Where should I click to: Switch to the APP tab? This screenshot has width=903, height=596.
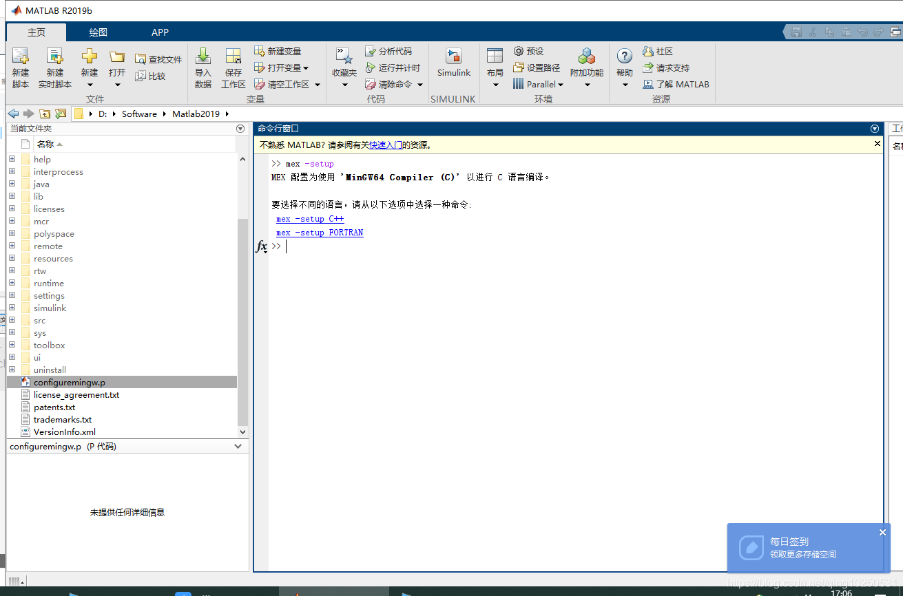coord(160,32)
